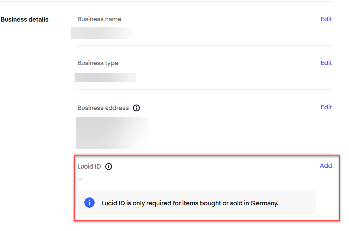Select the Business details heading

point(24,20)
